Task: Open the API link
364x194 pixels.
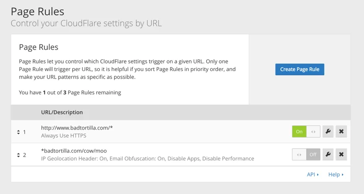Action: [313, 175]
